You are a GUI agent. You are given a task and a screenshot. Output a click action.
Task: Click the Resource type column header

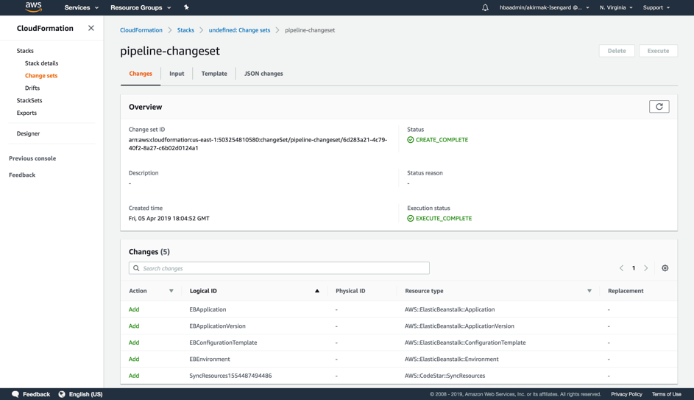click(424, 291)
